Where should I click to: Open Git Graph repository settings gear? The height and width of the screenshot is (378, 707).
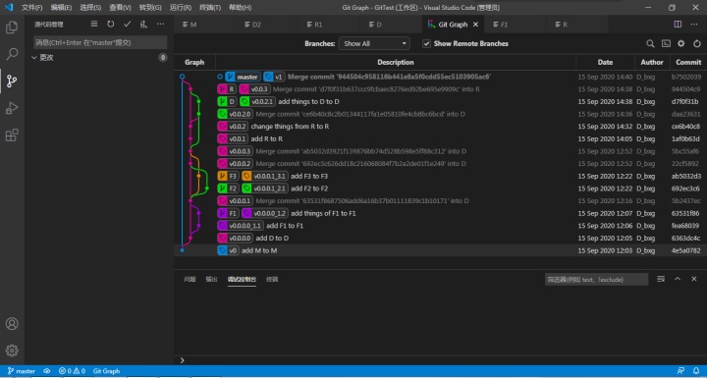[681, 44]
